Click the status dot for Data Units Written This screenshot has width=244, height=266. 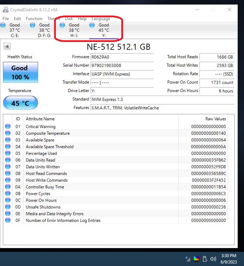pos(8,167)
